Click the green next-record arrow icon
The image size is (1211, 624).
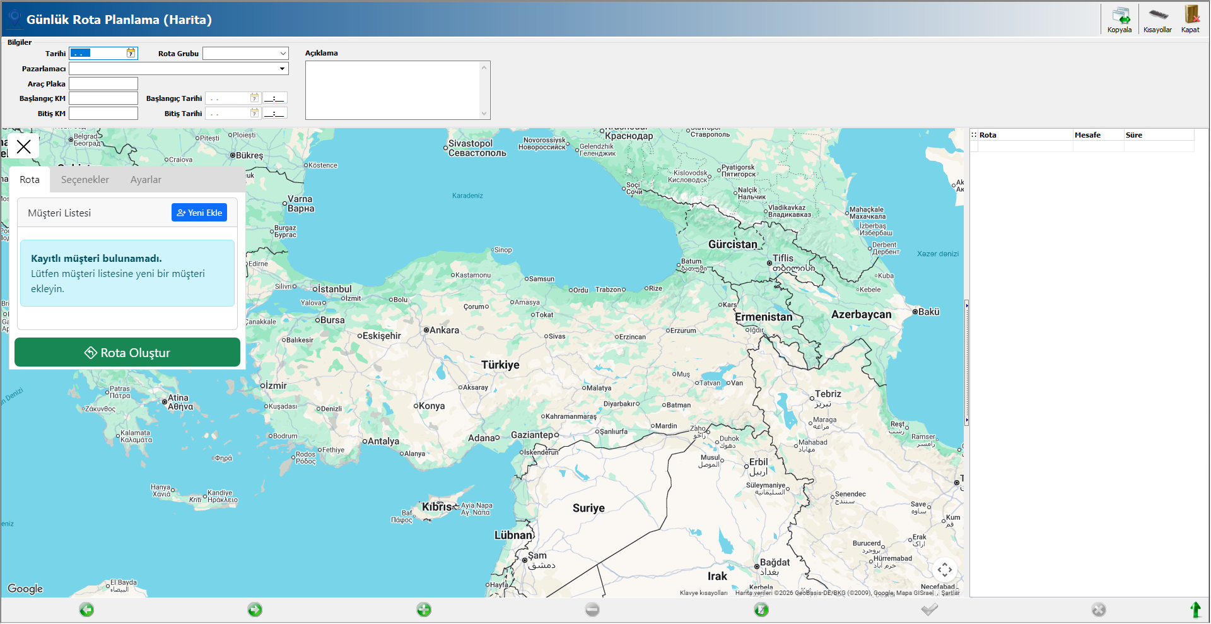(x=255, y=609)
